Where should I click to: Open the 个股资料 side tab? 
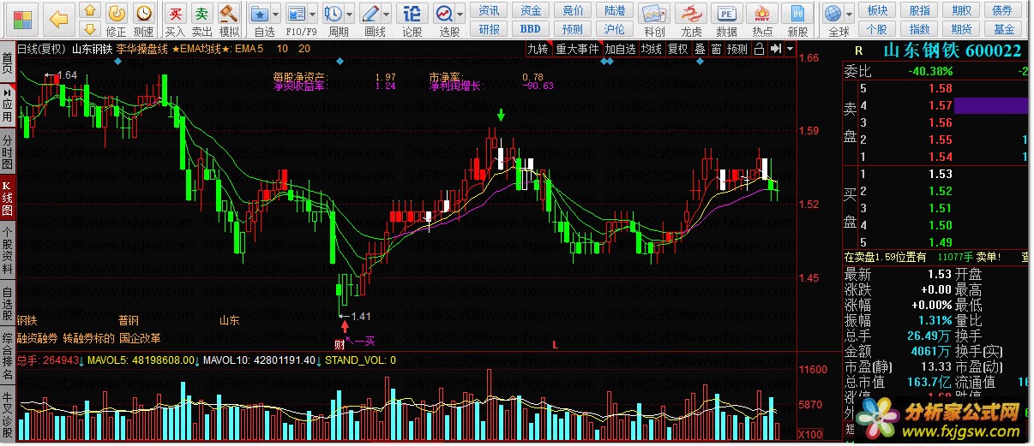(7, 249)
